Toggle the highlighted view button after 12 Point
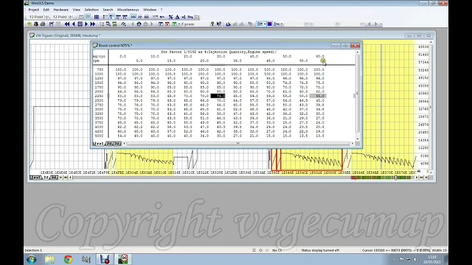 88,17
